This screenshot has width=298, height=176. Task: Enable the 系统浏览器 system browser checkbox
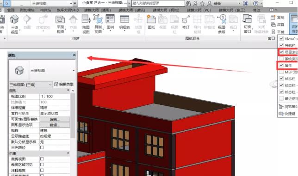[281, 59]
